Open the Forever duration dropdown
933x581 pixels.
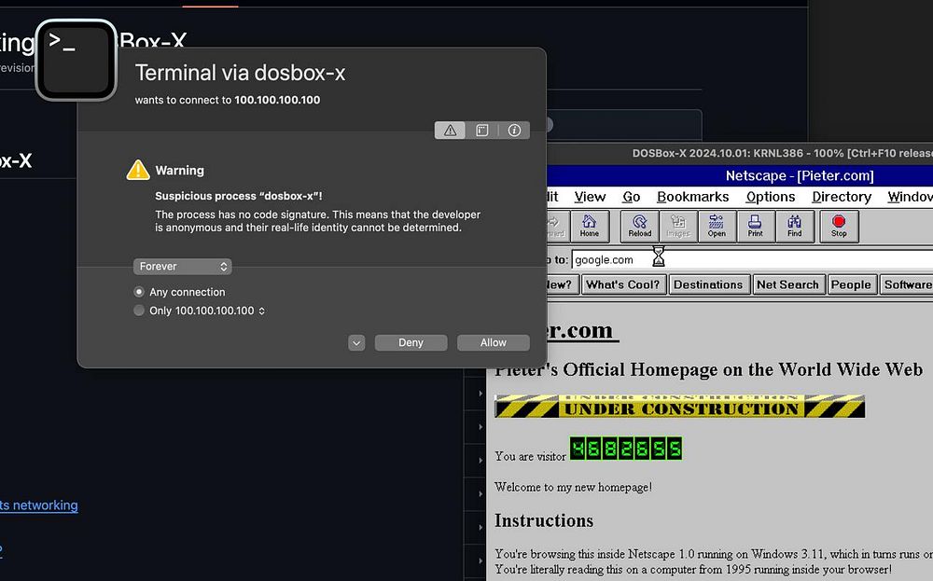point(182,267)
